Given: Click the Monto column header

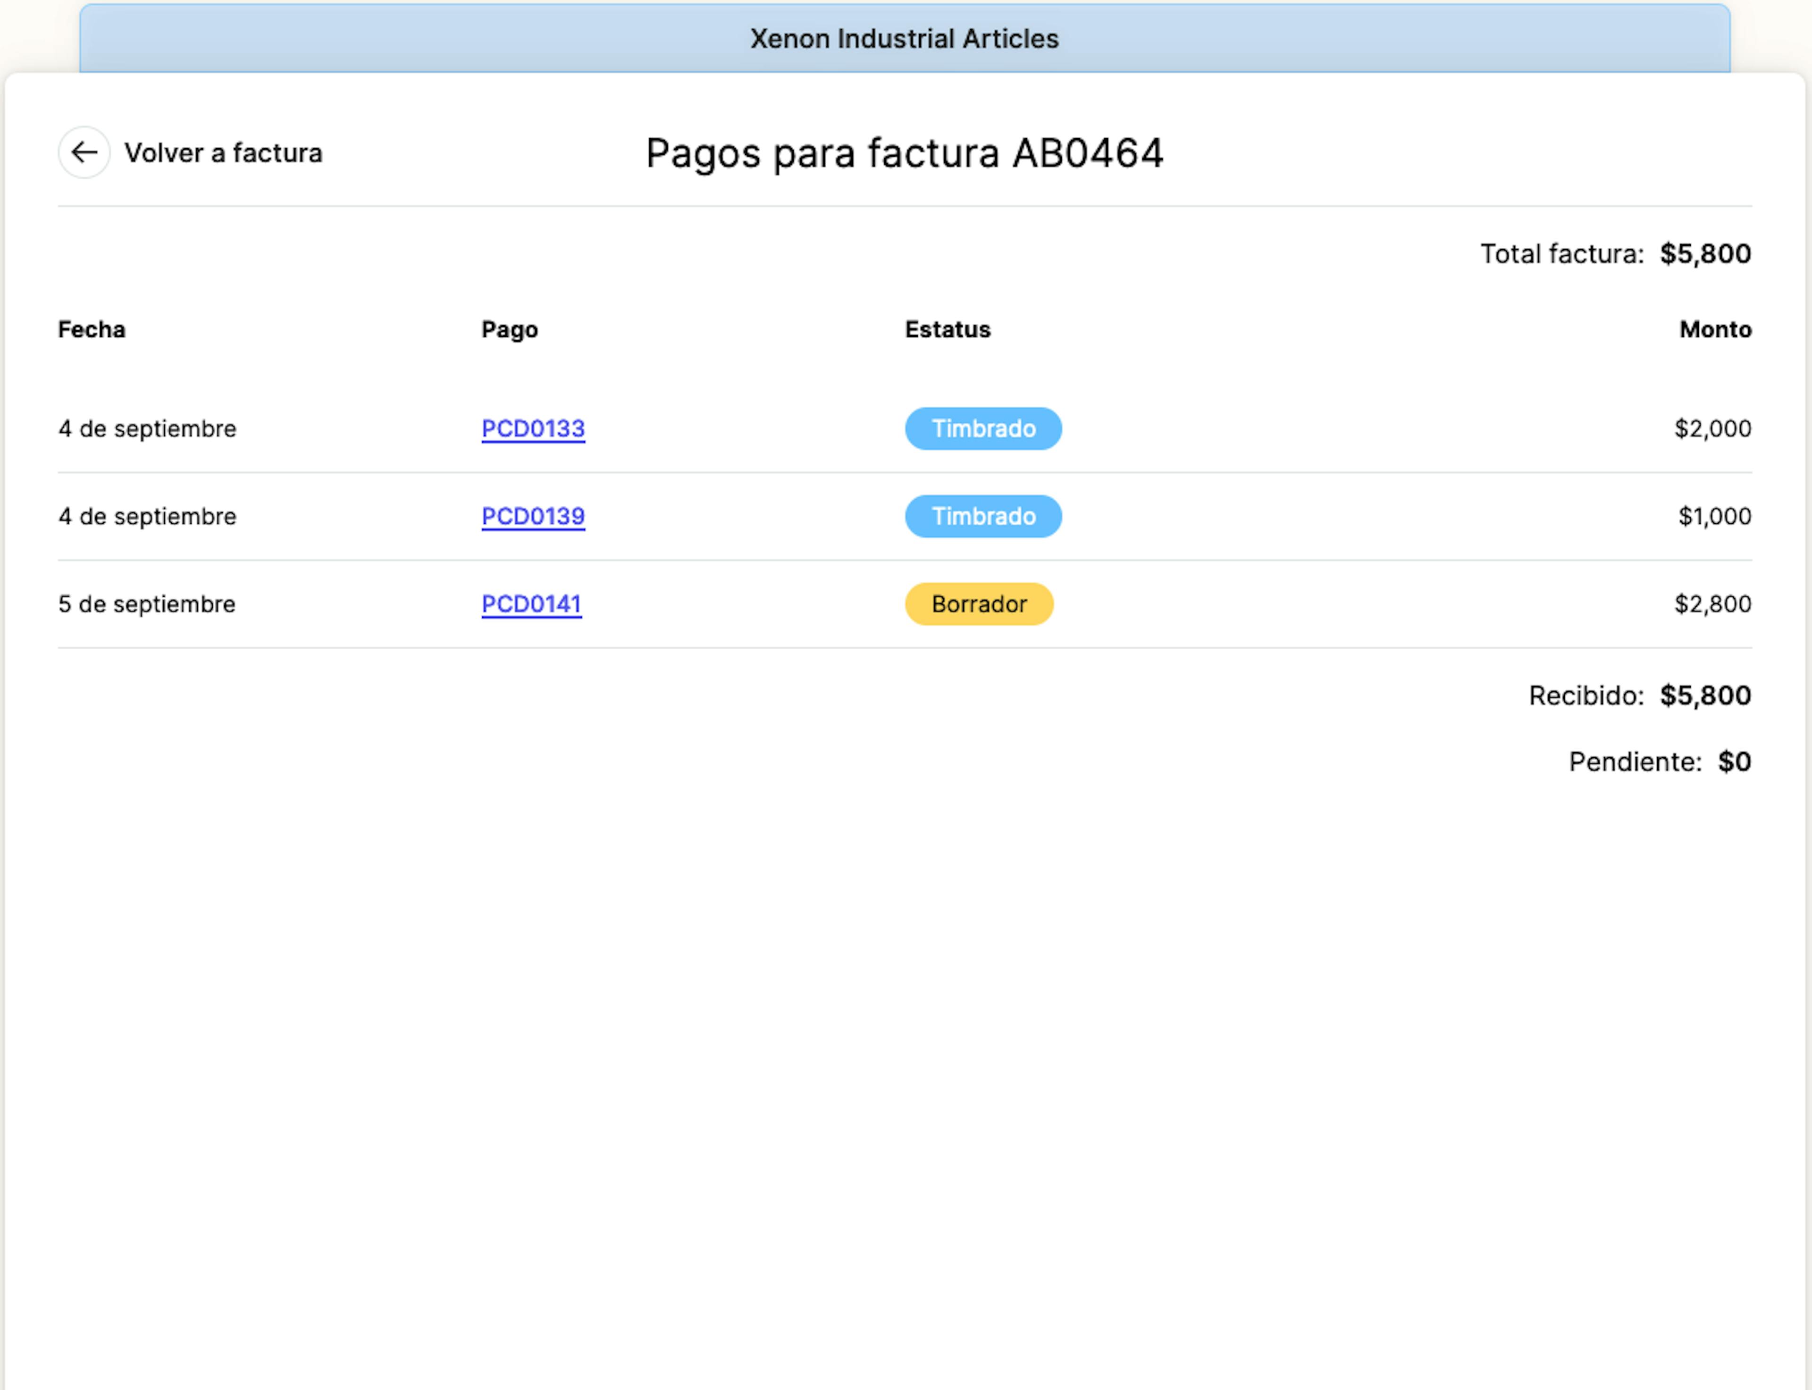Looking at the screenshot, I should click(1715, 329).
